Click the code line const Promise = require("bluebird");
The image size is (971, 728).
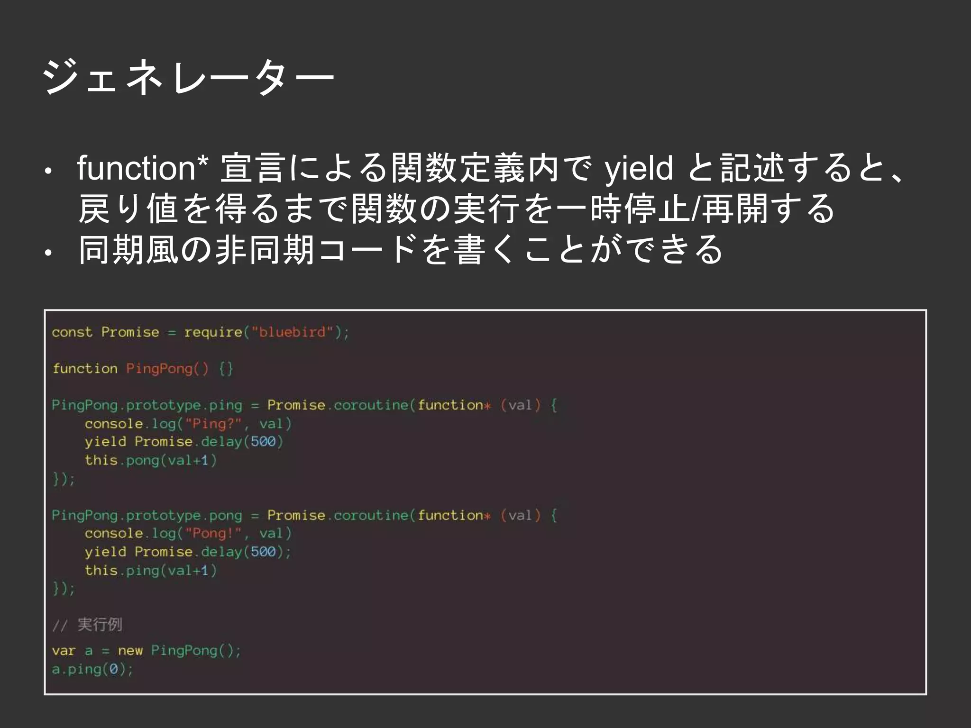tap(201, 332)
